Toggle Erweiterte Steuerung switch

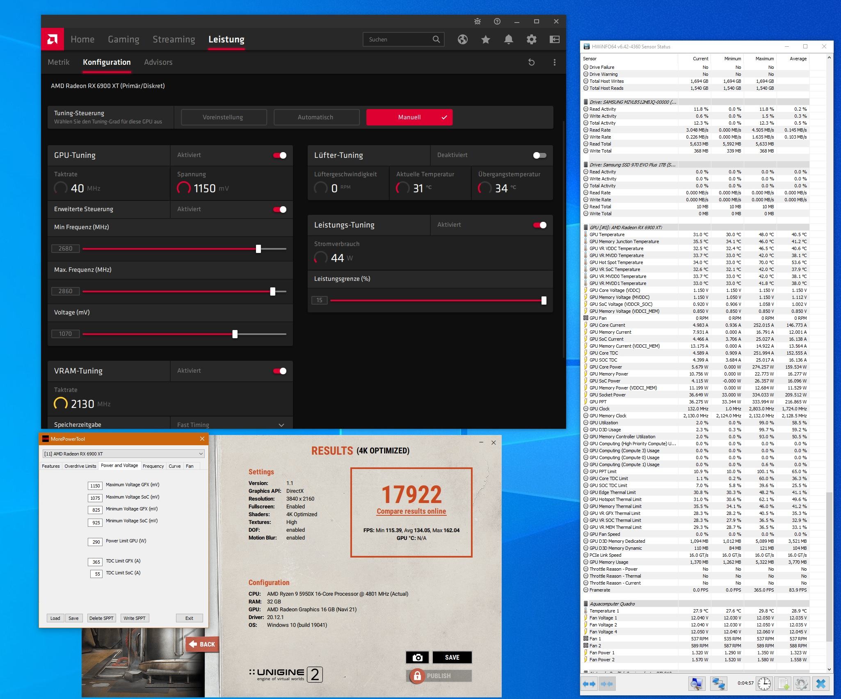click(280, 209)
